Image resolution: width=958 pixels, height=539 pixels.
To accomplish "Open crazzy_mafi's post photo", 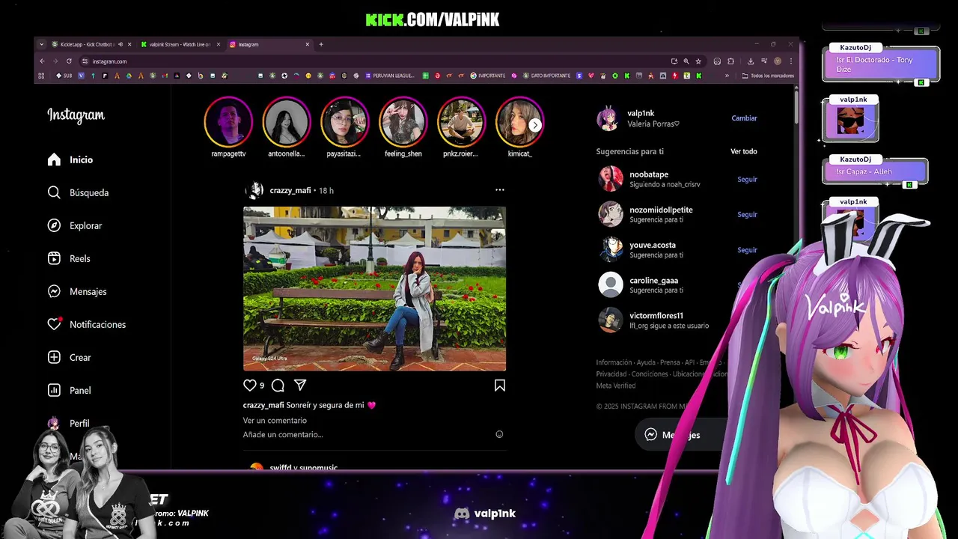I will [374, 289].
